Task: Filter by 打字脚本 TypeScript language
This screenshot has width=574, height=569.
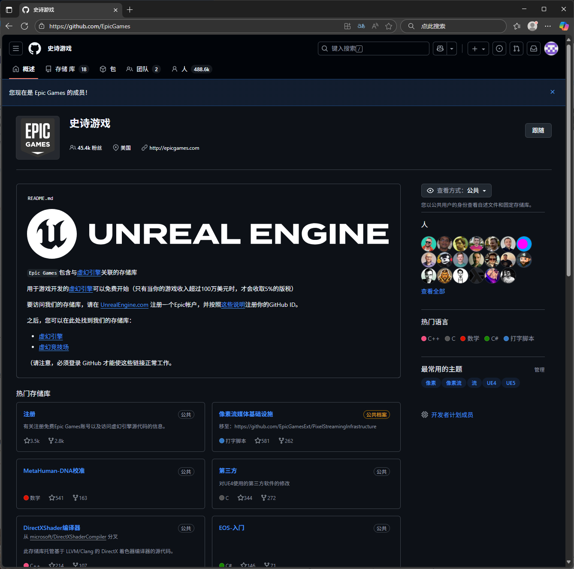Action: point(519,339)
